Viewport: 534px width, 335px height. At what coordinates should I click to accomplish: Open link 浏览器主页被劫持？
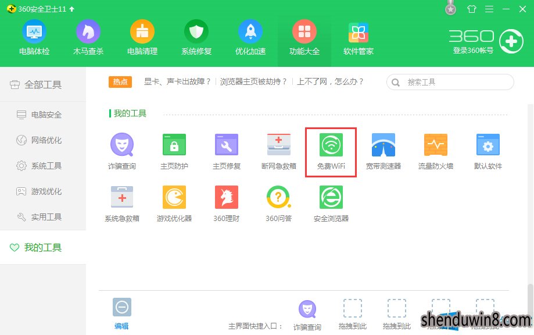(254, 82)
